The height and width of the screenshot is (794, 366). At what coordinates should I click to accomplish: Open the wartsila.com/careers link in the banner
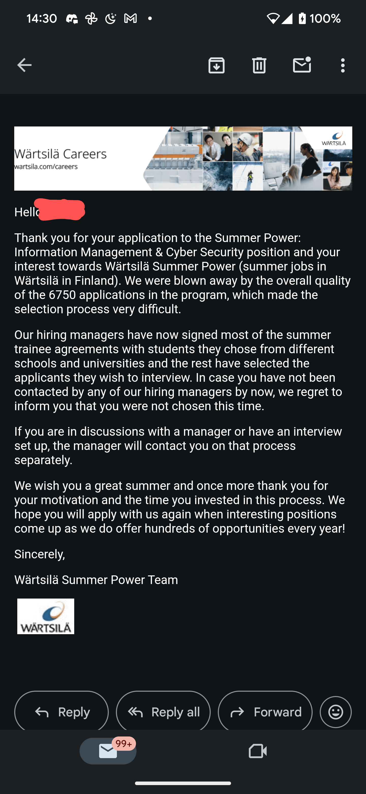pos(46,167)
